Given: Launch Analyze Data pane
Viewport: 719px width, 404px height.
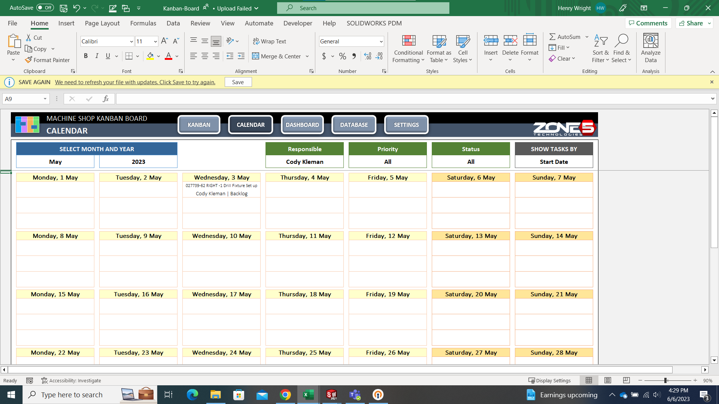Looking at the screenshot, I should click(650, 48).
